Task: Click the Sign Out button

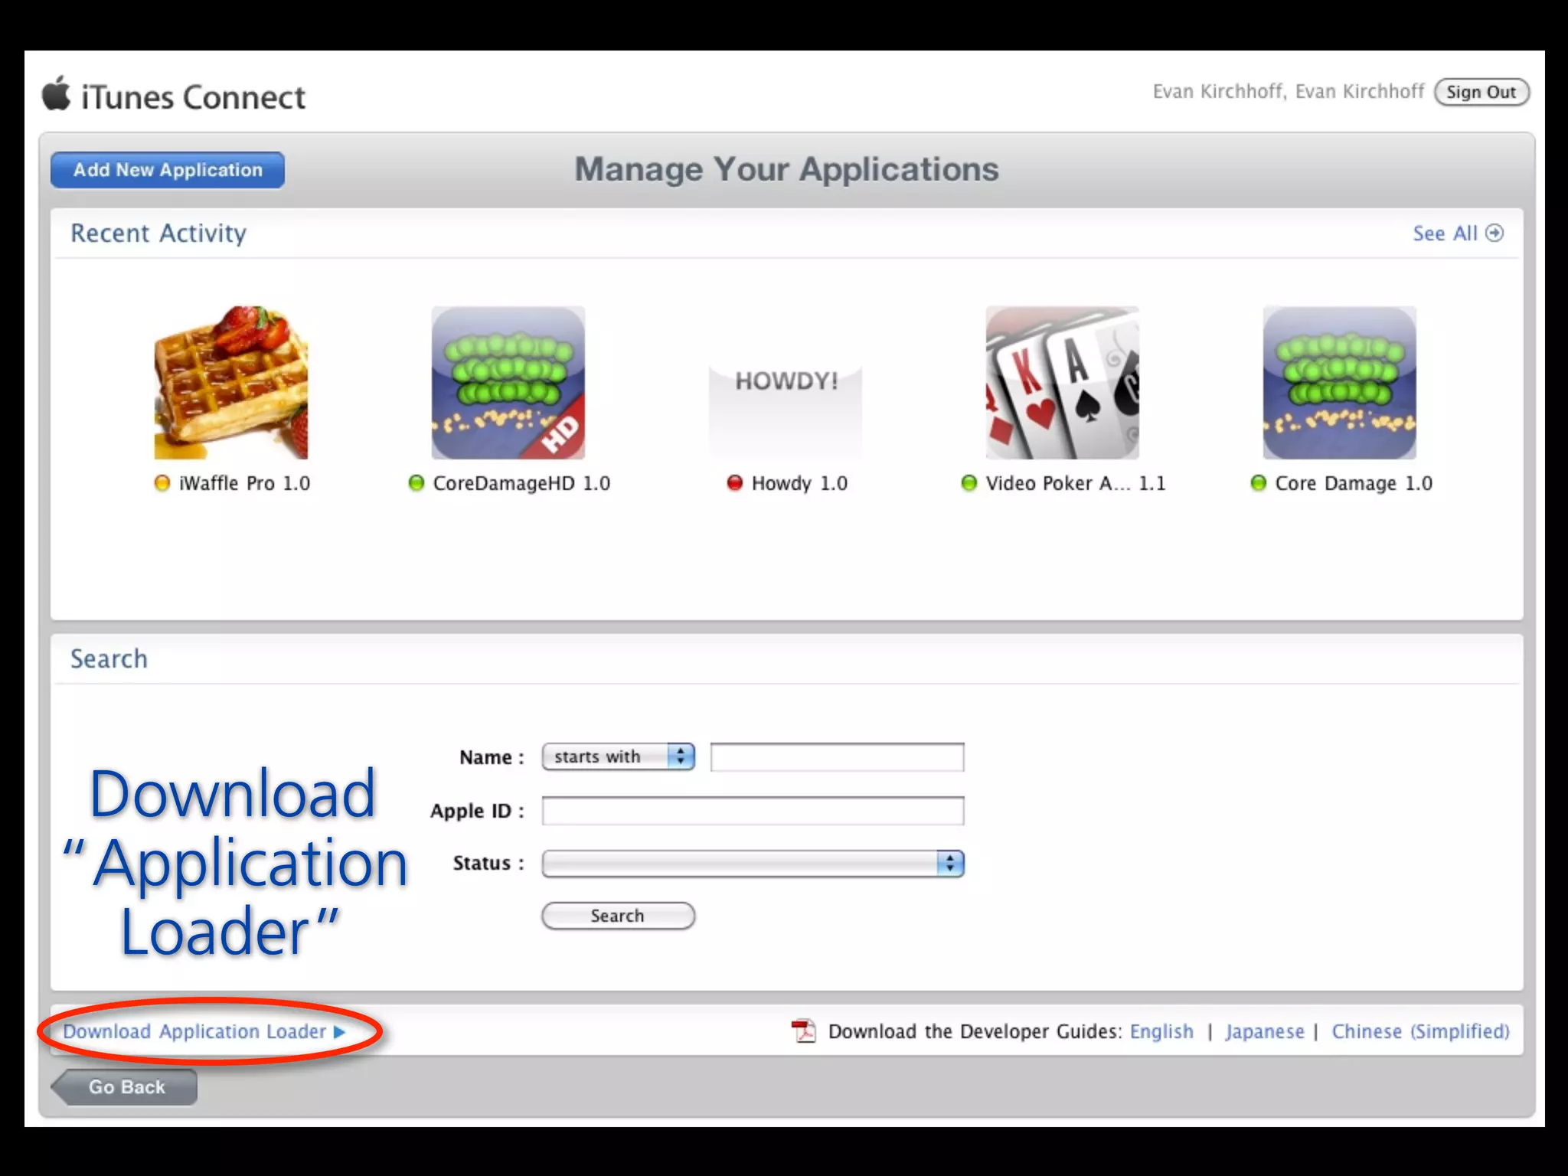Action: click(x=1481, y=92)
